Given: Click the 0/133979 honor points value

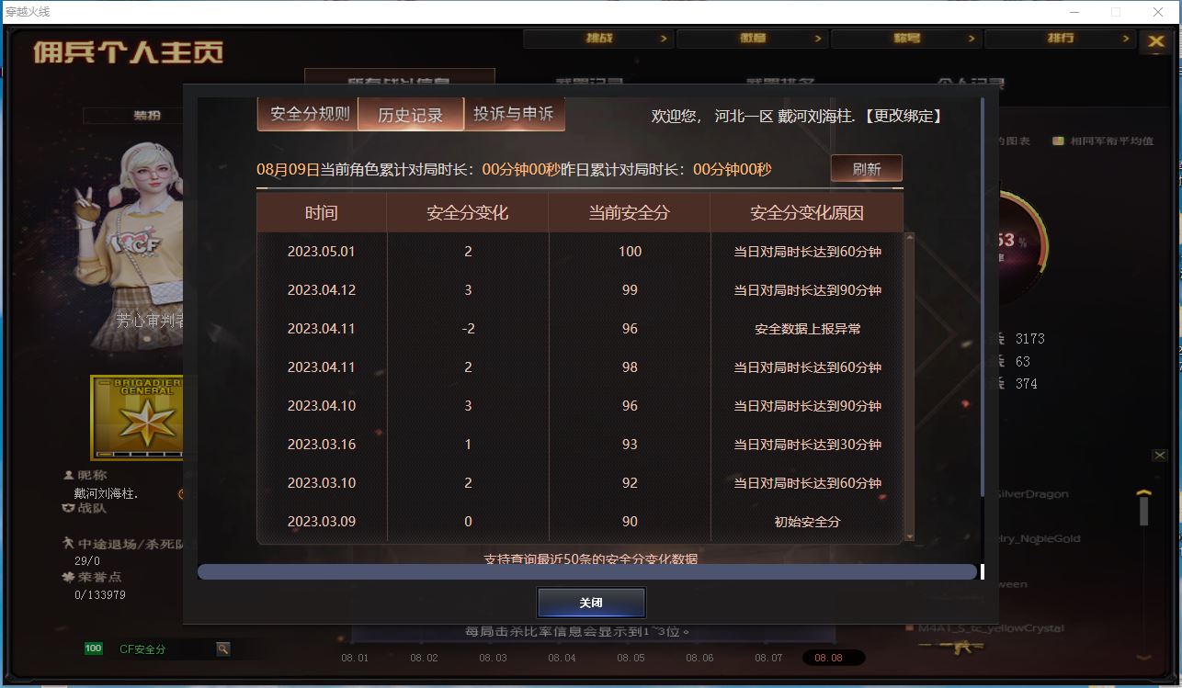Looking at the screenshot, I should click(x=100, y=595).
